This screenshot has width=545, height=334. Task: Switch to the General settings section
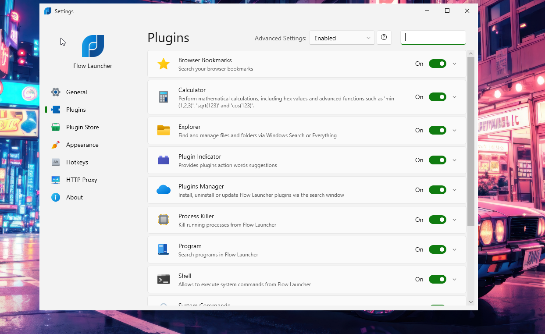(x=77, y=92)
